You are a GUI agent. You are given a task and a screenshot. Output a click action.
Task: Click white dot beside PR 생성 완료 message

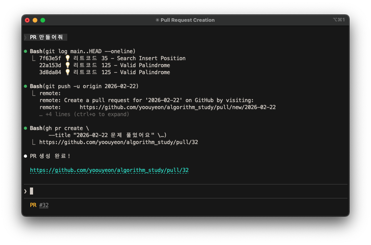25,156
